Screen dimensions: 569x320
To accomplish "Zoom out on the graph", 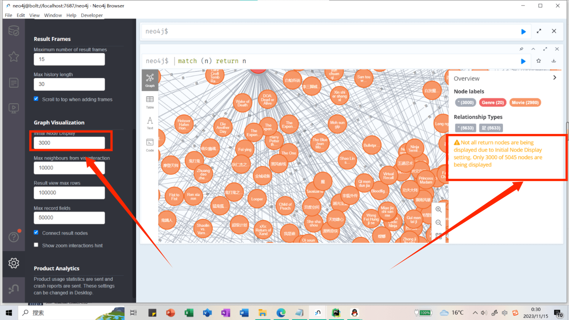I will coord(439,223).
